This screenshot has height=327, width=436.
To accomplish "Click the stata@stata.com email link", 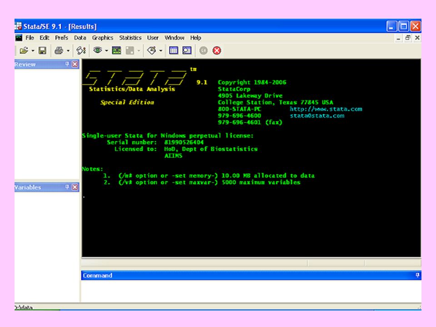I will click(x=317, y=116).
